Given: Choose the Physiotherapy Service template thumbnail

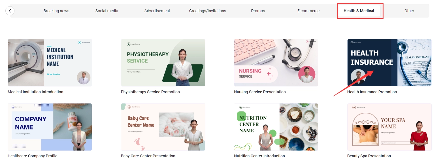Looking at the screenshot, I should [x=163, y=63].
